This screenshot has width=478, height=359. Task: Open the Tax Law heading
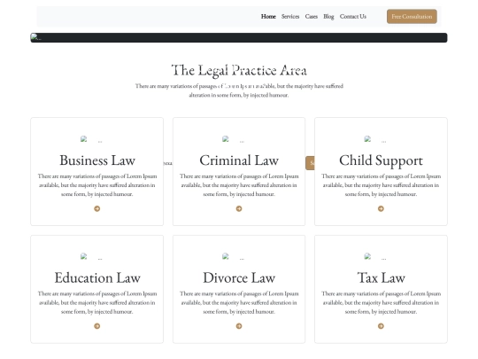tap(381, 277)
